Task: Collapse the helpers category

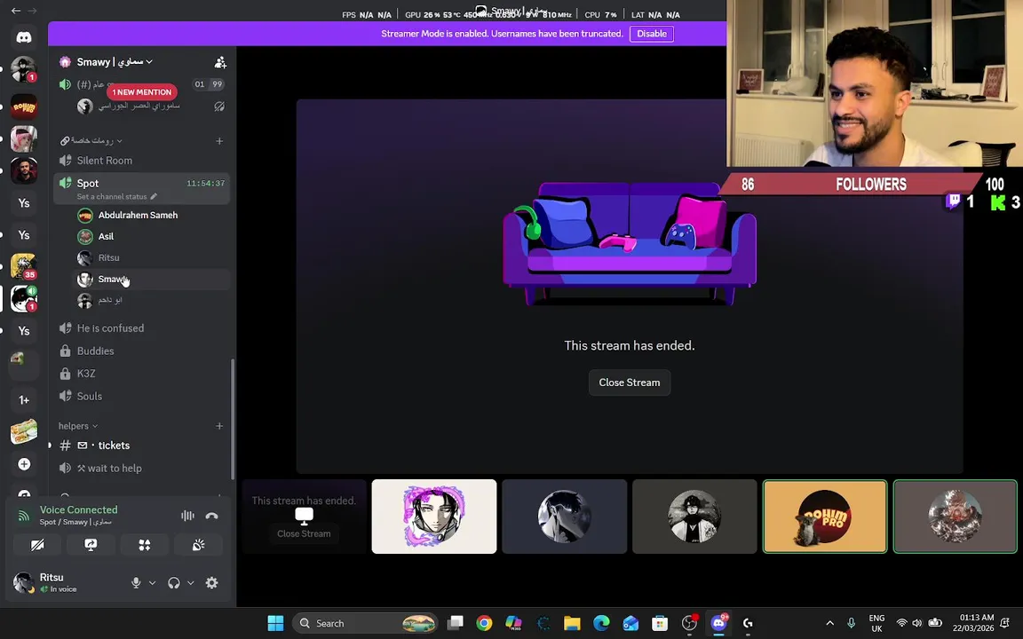Action: click(x=77, y=426)
